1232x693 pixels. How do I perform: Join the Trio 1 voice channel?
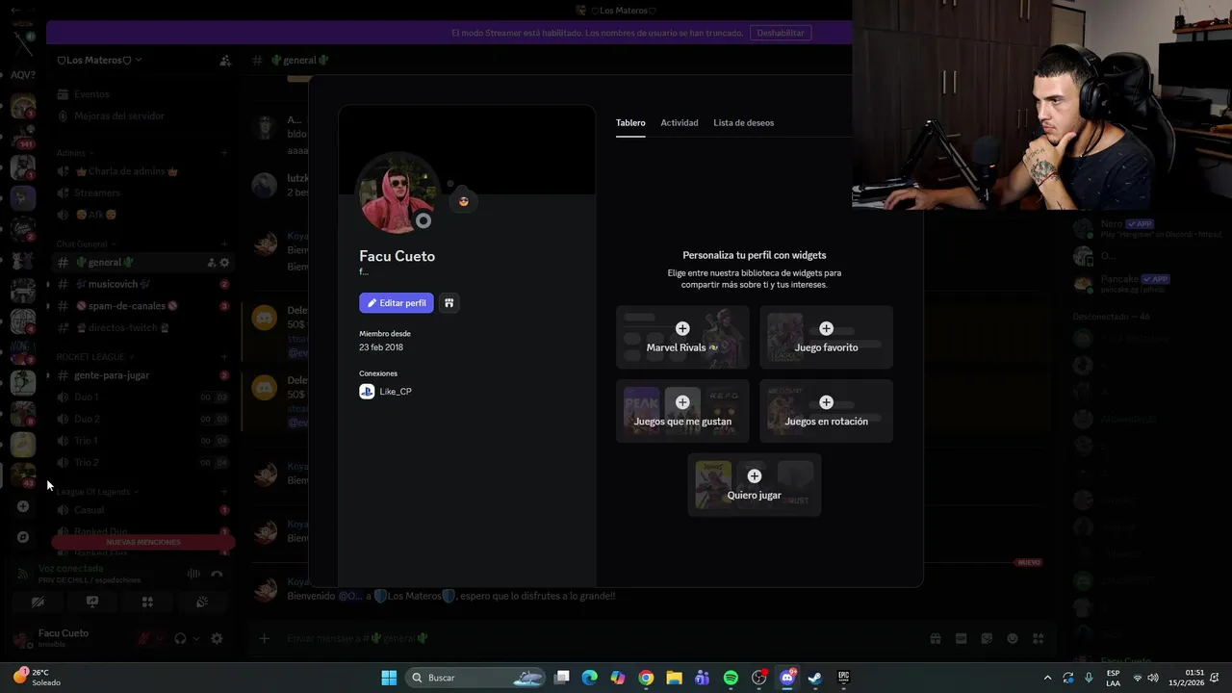click(x=86, y=441)
